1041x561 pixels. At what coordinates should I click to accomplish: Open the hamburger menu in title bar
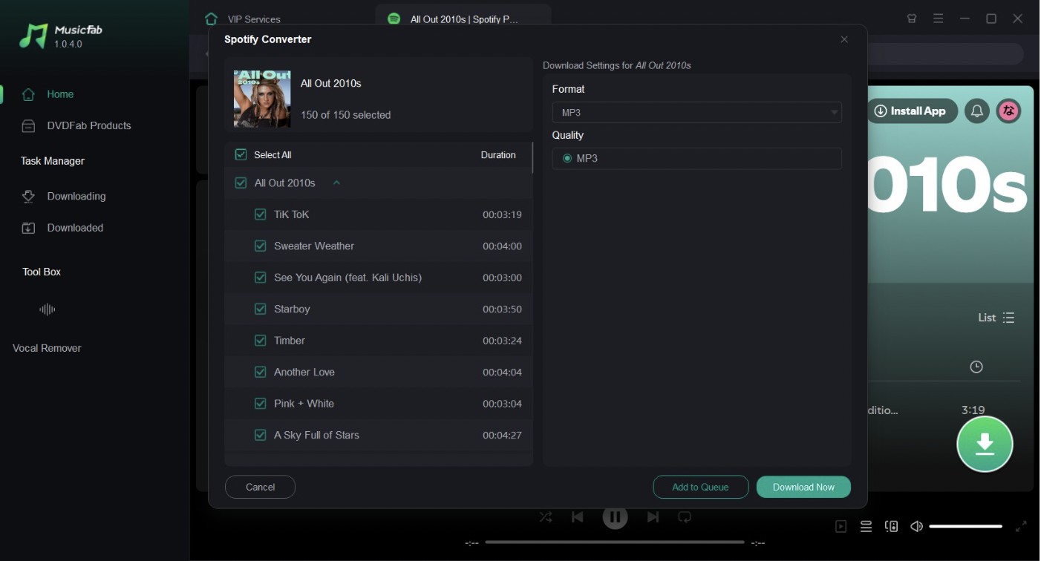click(939, 19)
